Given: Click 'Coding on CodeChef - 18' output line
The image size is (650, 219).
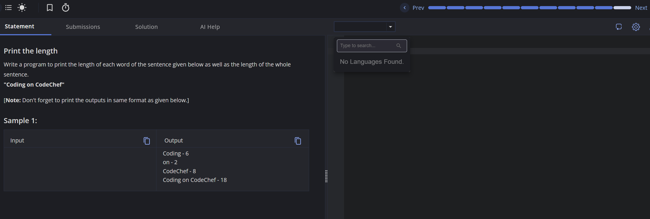Looking at the screenshot, I should tap(195, 180).
